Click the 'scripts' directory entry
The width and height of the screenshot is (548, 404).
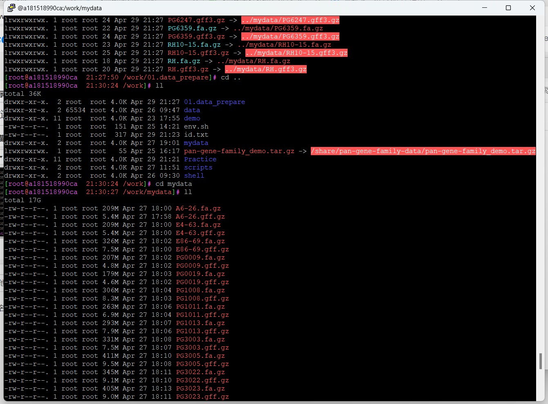pyautogui.click(x=198, y=167)
